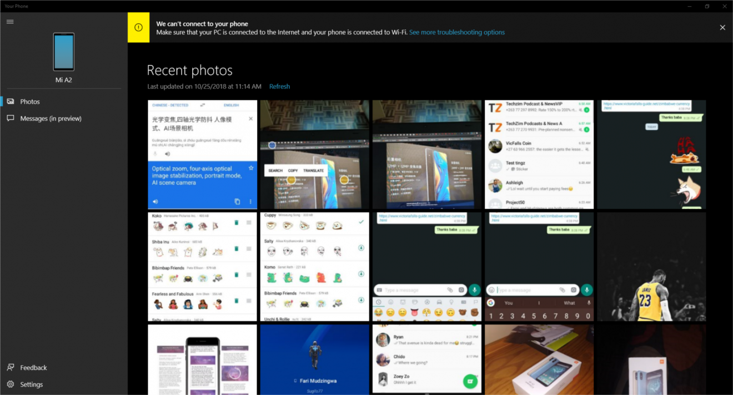The width and height of the screenshot is (733, 395).
Task: Open the LeBron James jersey photo
Action: click(651, 266)
